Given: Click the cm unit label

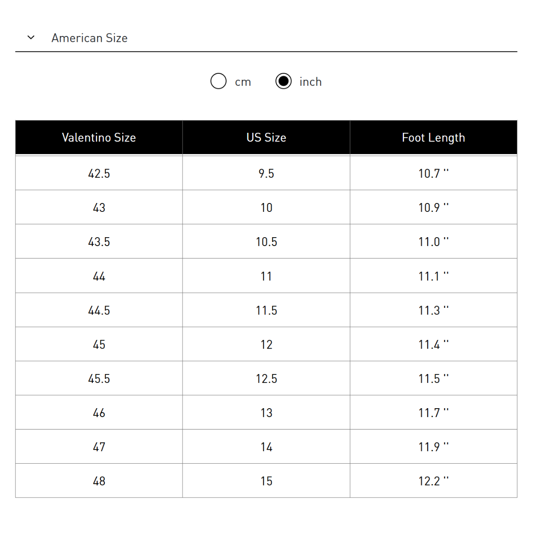Looking at the screenshot, I should (243, 82).
